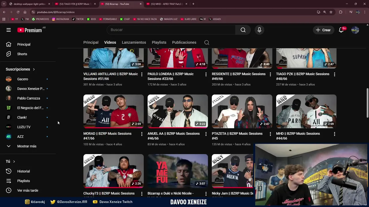Go to browser home page icon

25,12
